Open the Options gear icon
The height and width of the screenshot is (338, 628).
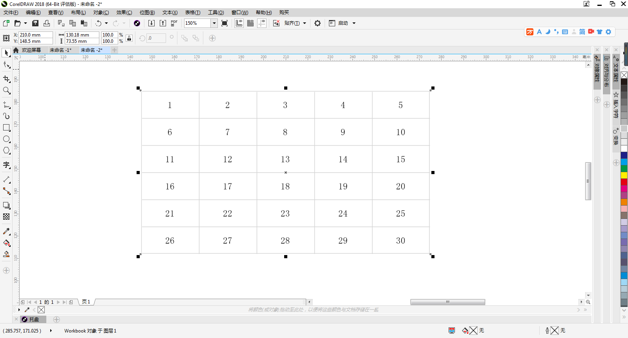pos(318,23)
